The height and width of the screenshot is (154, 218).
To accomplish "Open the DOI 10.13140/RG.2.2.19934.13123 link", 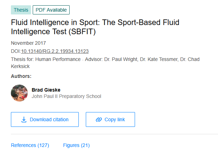I will pos(55,51).
